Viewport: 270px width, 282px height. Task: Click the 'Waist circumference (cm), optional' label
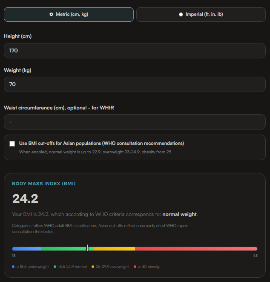point(59,108)
